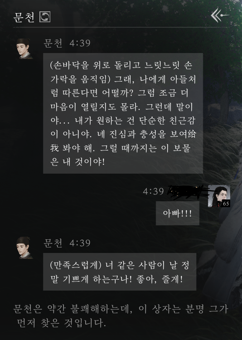This screenshot has width=242, height=340.
Task: Click the divider line under the header
Action: click(x=121, y=27)
